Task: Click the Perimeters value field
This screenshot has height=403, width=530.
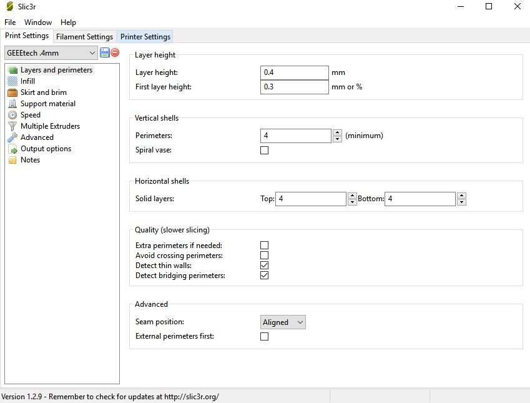Action: coord(296,136)
